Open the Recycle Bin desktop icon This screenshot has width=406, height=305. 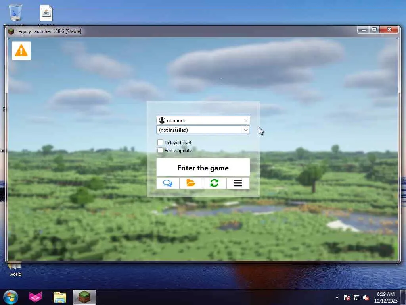pyautogui.click(x=15, y=12)
